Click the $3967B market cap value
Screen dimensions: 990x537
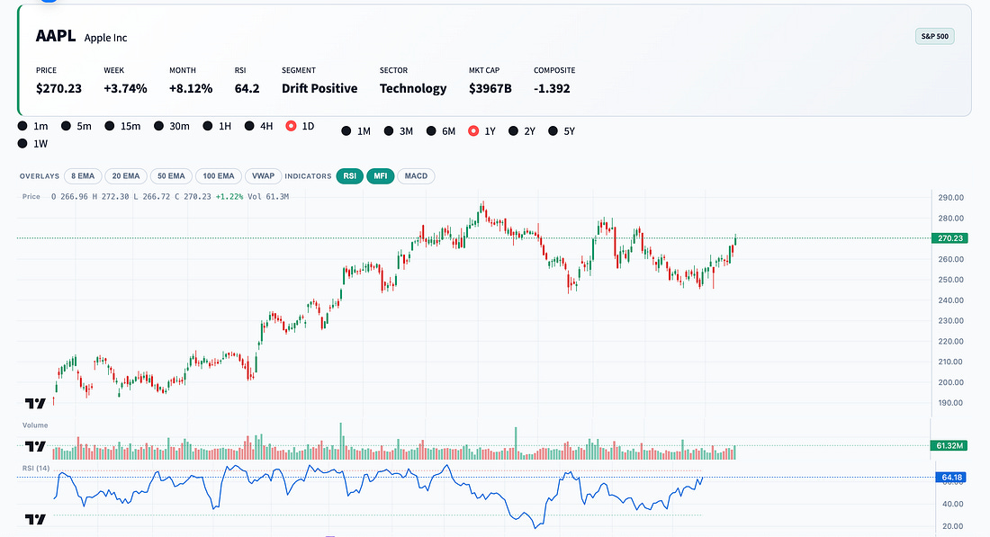(490, 88)
